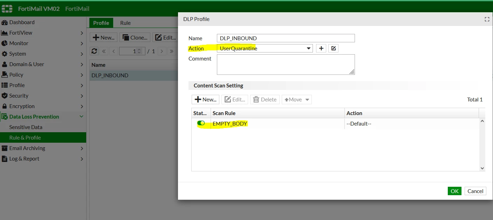Expand the System chevron
The width and height of the screenshot is (493, 220).
pos(82,54)
